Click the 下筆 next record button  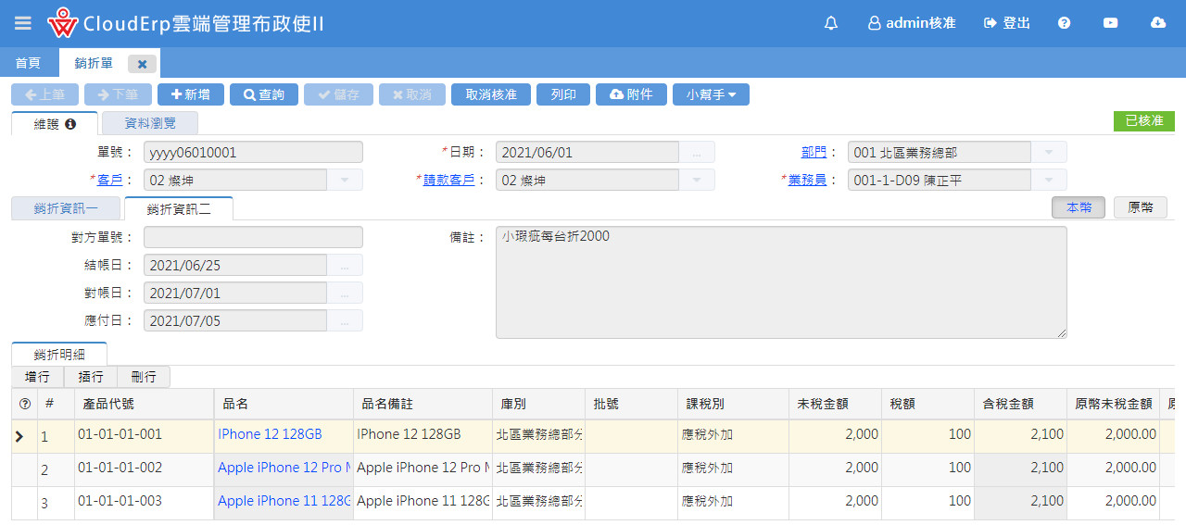pos(118,94)
